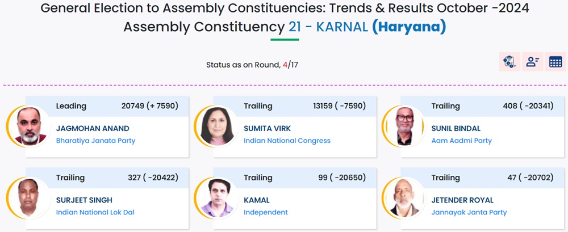Viewport: 568px width, 232px height.
Task: Click the Leading status header of BJP card
Action: (71, 106)
